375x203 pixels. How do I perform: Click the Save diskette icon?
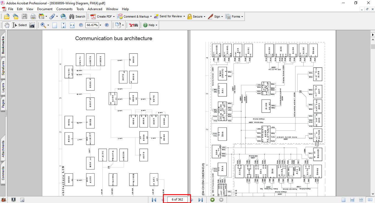pyautogui.click(x=24, y=17)
